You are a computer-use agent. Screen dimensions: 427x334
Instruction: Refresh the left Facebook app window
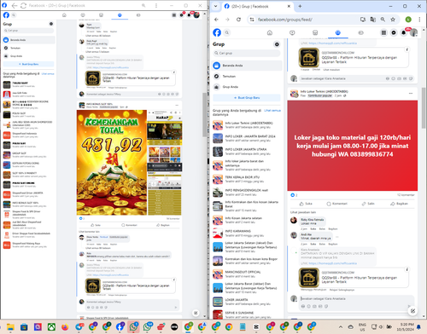pos(23,6)
